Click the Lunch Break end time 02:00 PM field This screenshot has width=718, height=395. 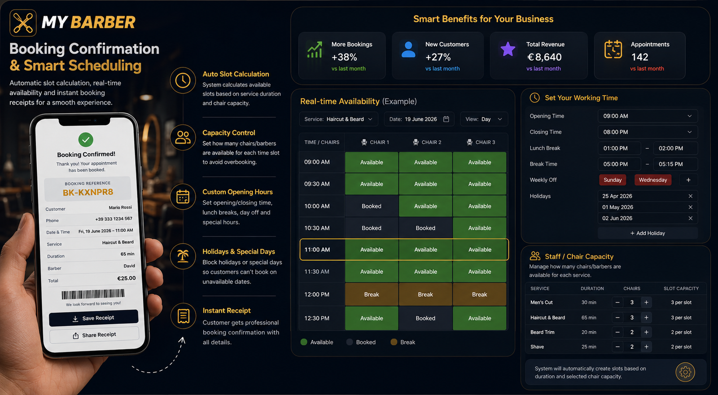675,148
